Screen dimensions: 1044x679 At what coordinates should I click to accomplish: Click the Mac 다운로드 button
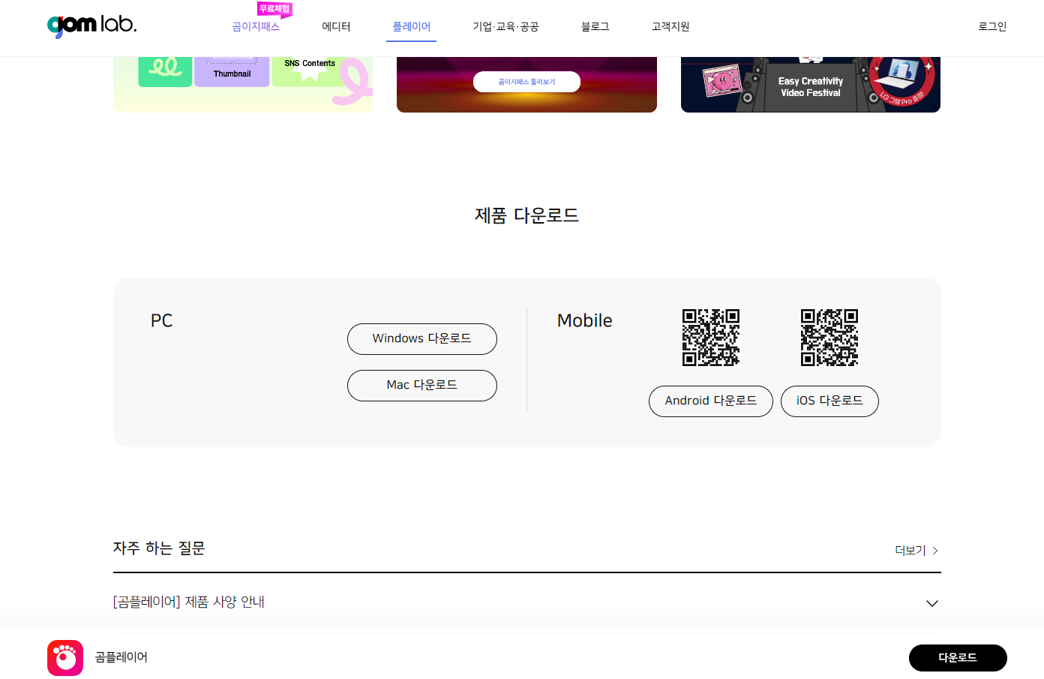pos(422,386)
